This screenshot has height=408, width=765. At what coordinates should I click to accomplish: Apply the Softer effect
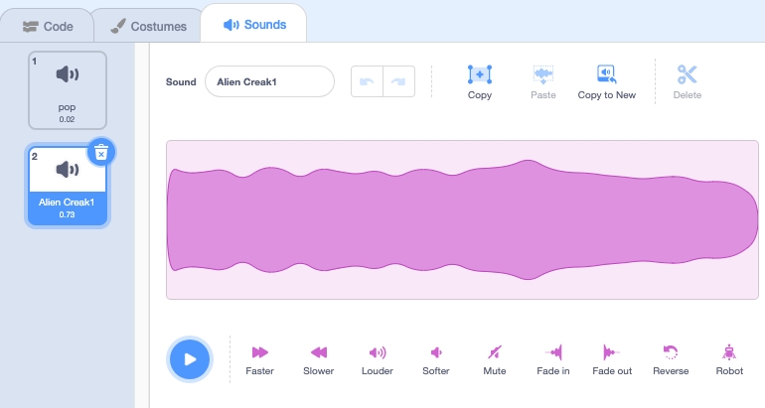point(435,352)
